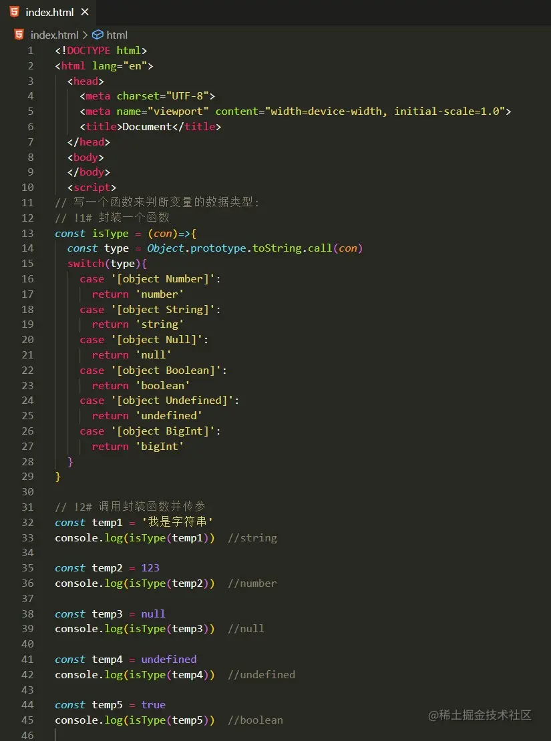551x741 pixels.
Task: Click temp3 variable declaration name
Action: pyautogui.click(x=108, y=614)
